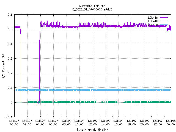Click the 131107 16:00 x-axis tick label
176x132 pixels.
pos(119,122)
